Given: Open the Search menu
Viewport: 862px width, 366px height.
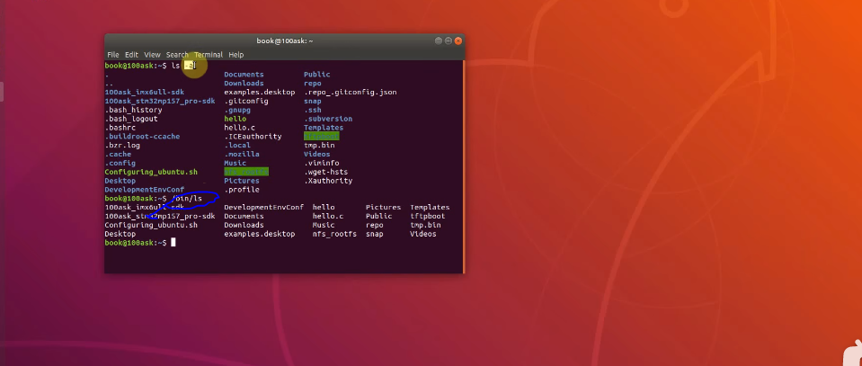Looking at the screenshot, I should point(177,55).
